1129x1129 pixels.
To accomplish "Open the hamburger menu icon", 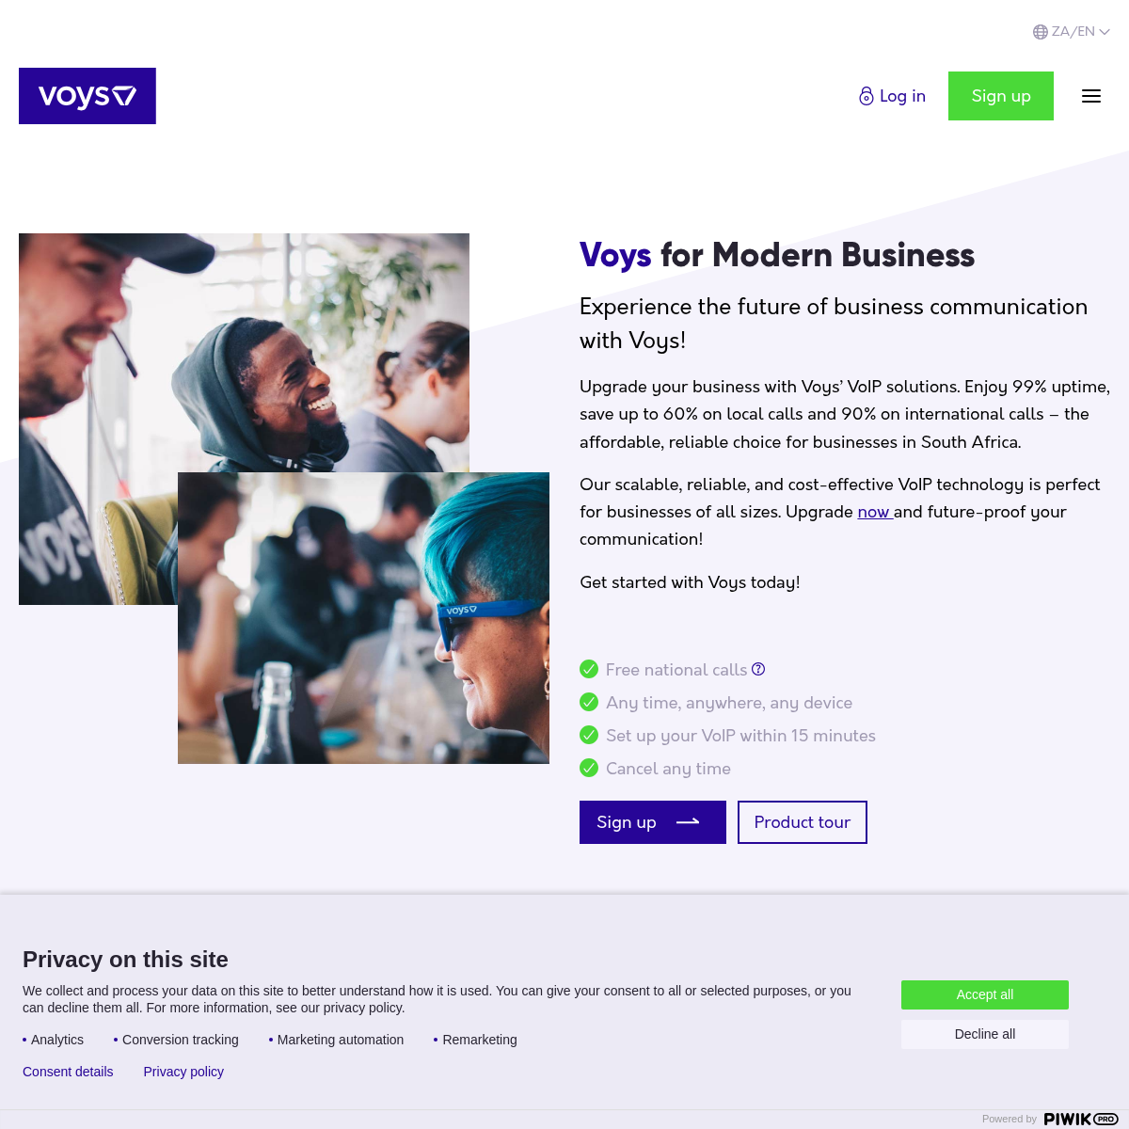I will 1091,96.
